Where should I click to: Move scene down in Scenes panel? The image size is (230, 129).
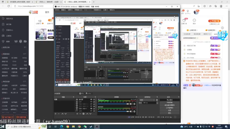click(x=66, y=114)
